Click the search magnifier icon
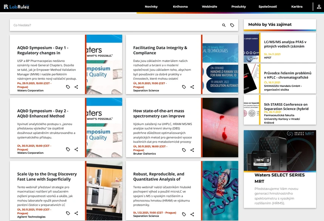 (224, 25)
